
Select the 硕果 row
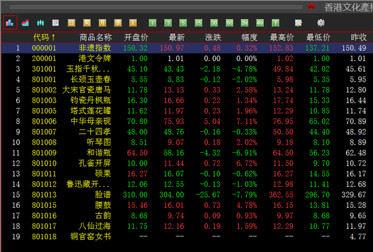[187, 174]
